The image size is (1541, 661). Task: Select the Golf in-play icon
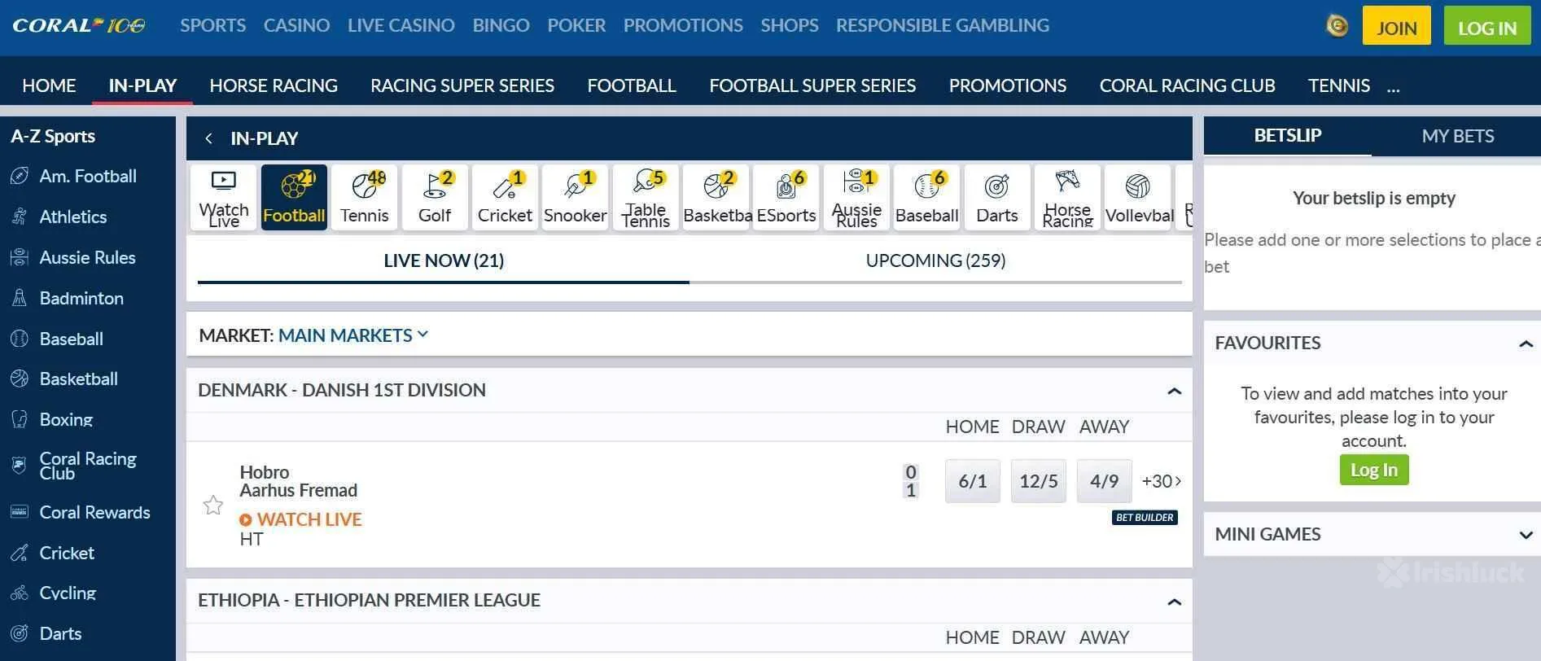click(x=435, y=197)
